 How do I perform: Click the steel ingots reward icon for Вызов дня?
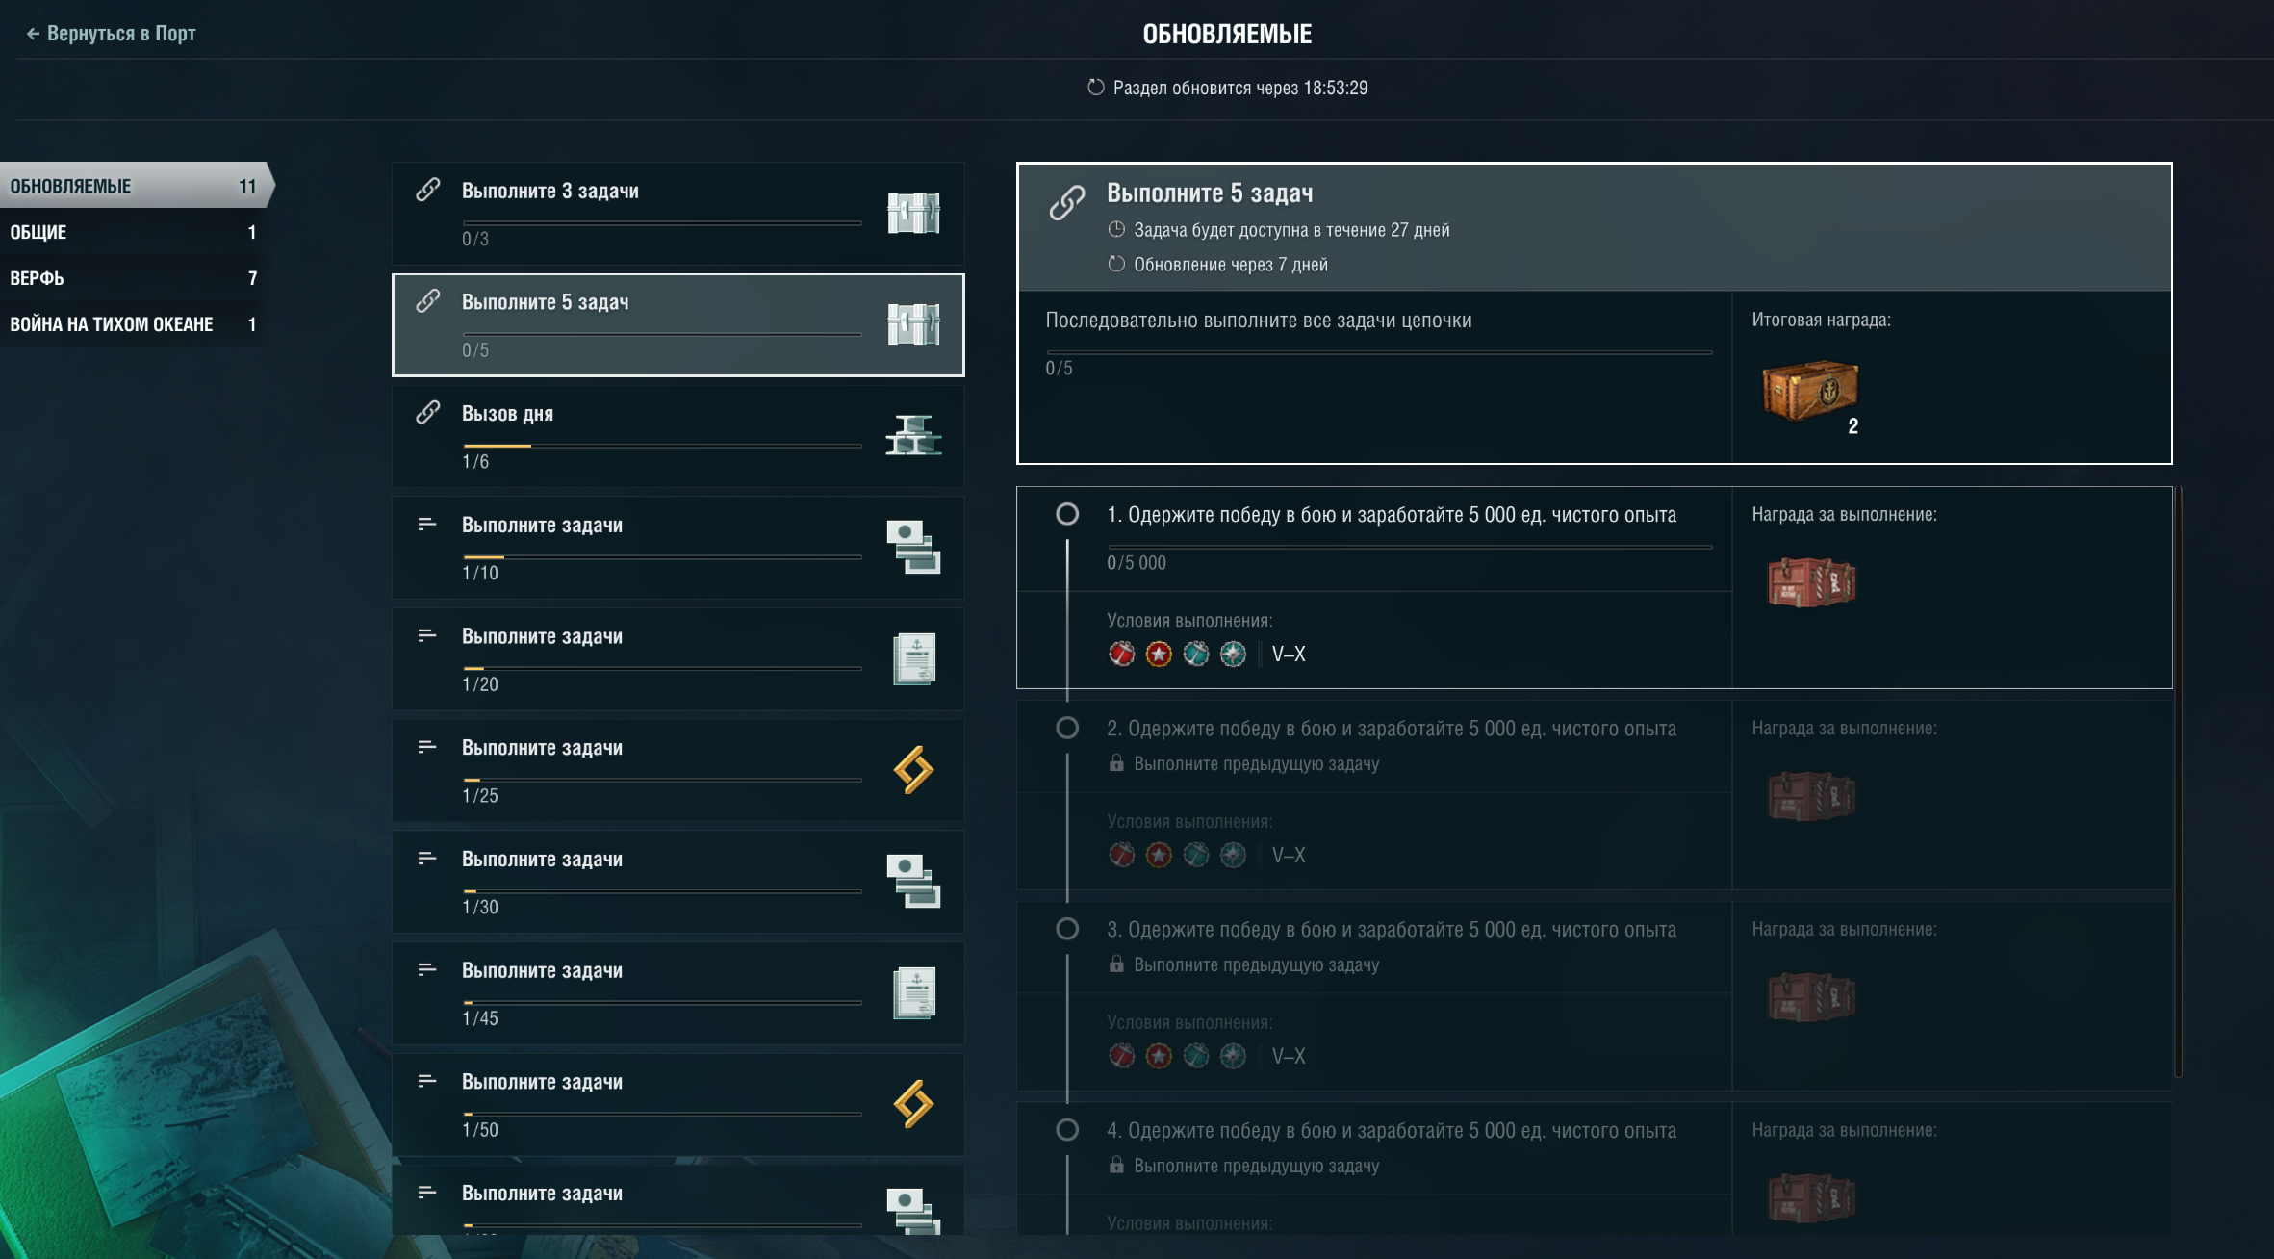pyautogui.click(x=913, y=435)
